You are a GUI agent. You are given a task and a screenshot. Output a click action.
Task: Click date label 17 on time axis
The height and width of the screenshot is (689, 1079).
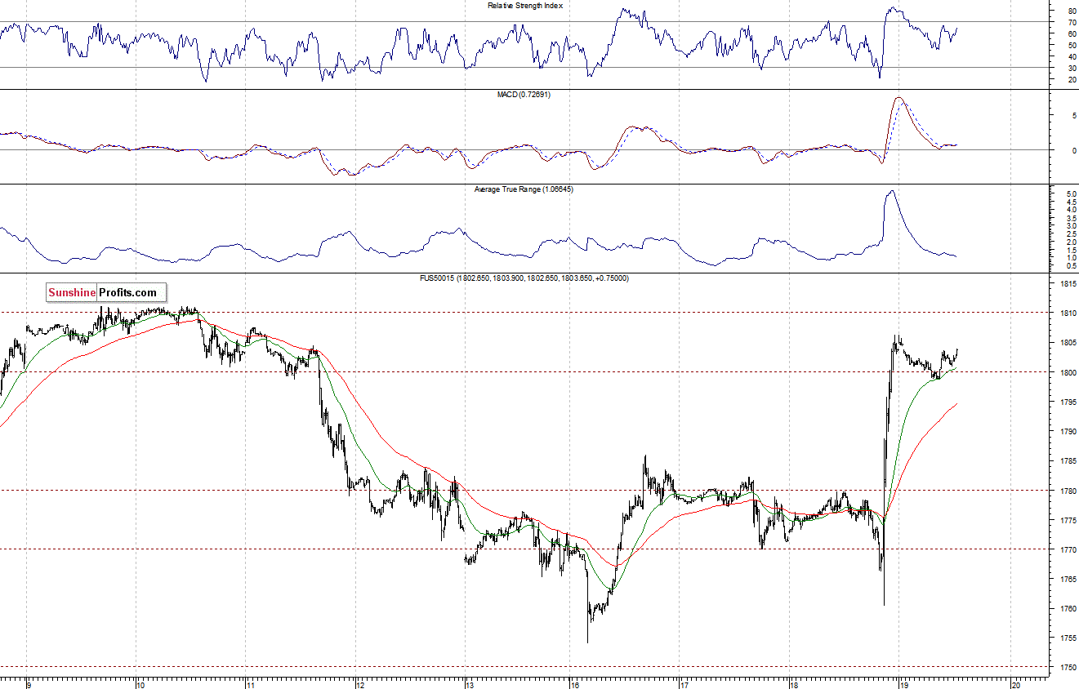click(685, 684)
